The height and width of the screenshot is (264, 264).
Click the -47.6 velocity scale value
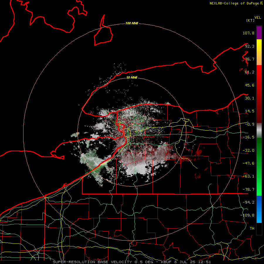(248, 163)
